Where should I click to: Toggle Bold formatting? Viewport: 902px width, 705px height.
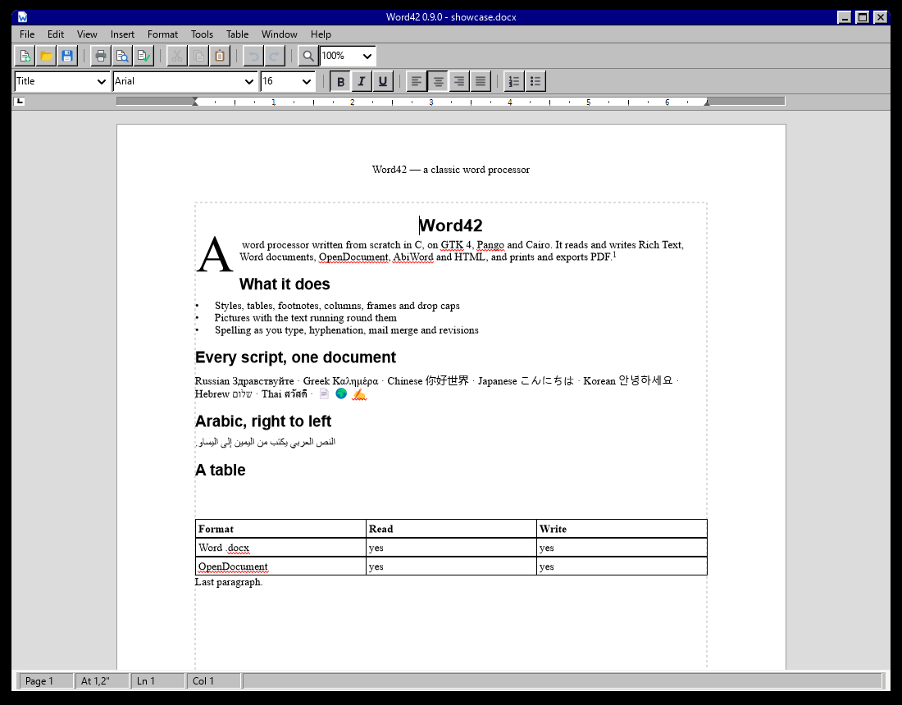[340, 81]
